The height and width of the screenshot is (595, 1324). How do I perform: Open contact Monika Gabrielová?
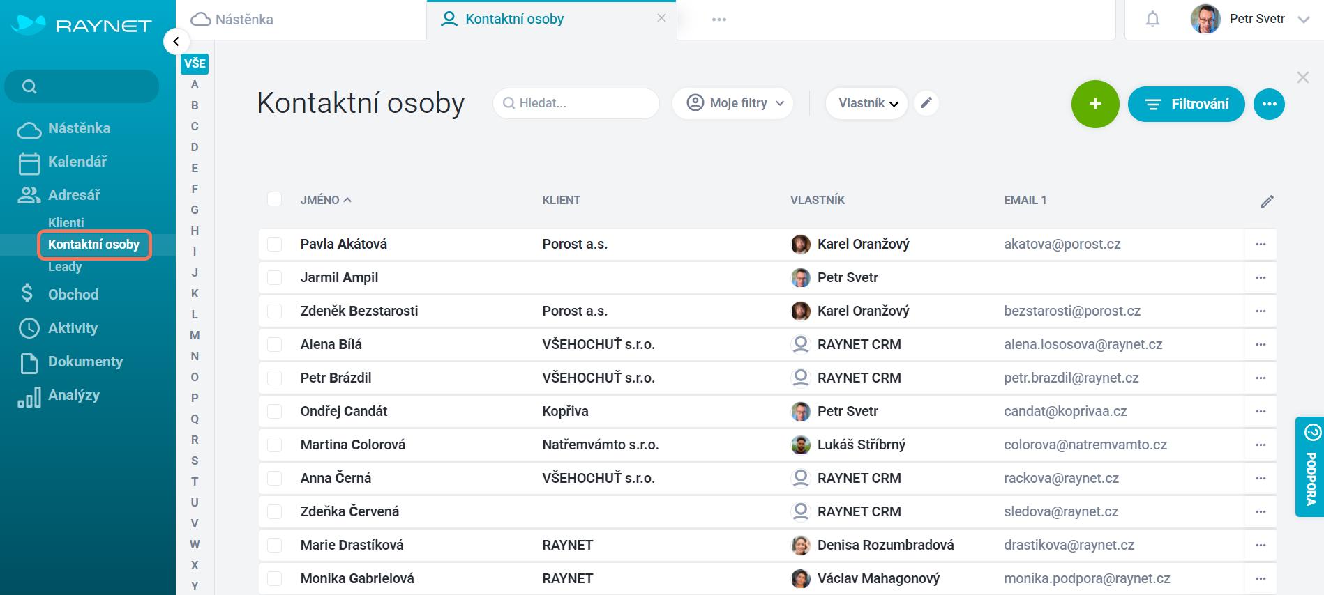357,578
